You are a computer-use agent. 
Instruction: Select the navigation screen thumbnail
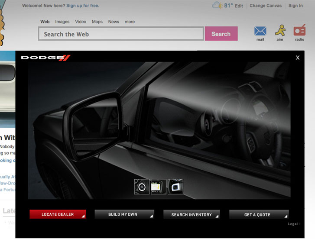click(159, 187)
